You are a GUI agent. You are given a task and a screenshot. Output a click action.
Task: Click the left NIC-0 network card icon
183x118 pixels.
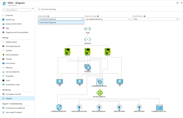67,51
